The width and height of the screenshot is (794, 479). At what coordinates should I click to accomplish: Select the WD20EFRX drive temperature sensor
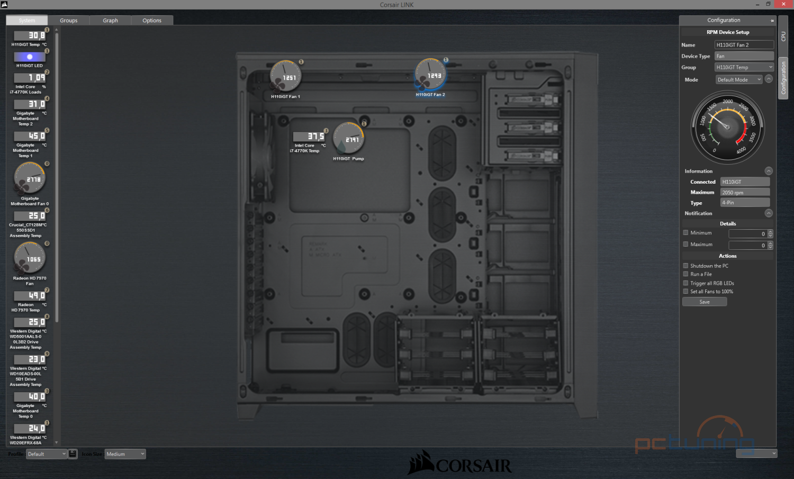coord(29,428)
